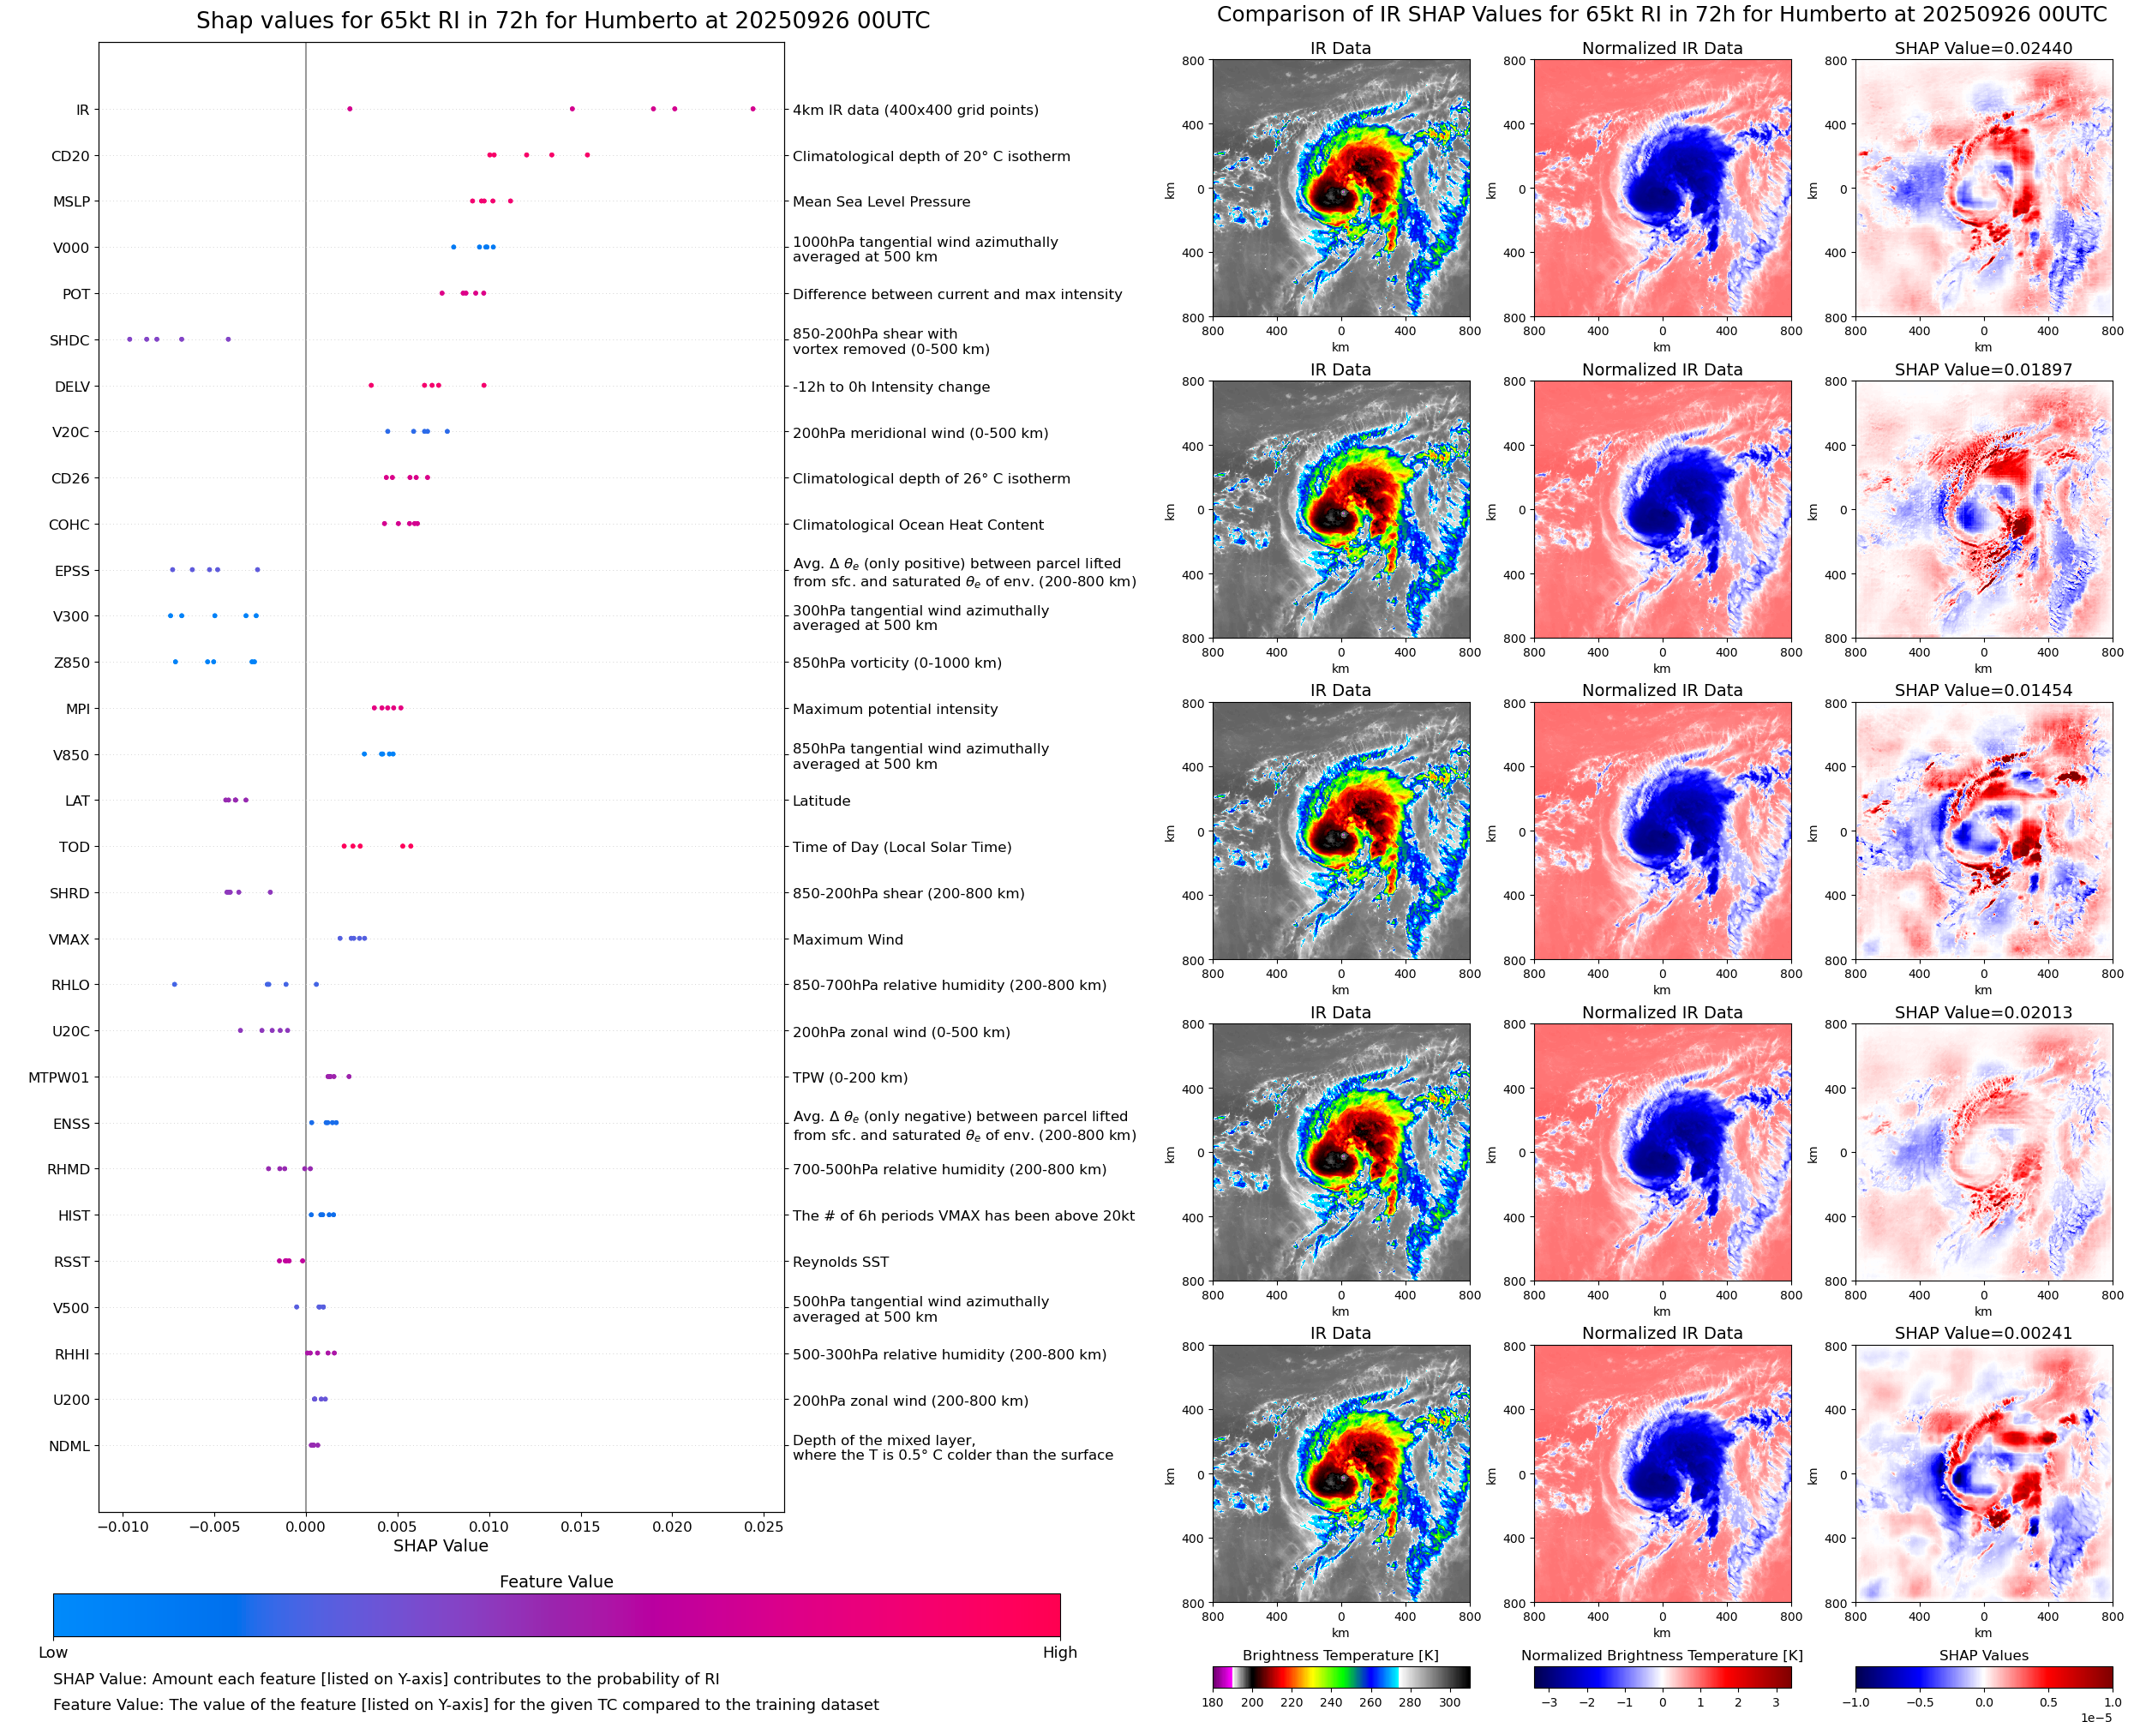The width and height of the screenshot is (2134, 1722).
Task: Open the top IR Data image
Action: pos(1340,189)
